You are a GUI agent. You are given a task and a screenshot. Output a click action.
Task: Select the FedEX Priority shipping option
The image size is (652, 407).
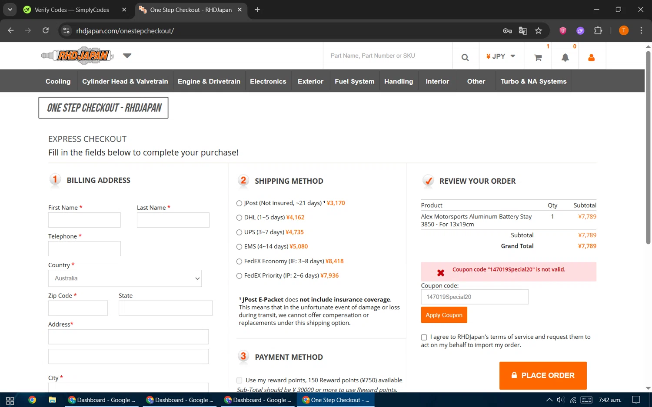click(x=239, y=276)
